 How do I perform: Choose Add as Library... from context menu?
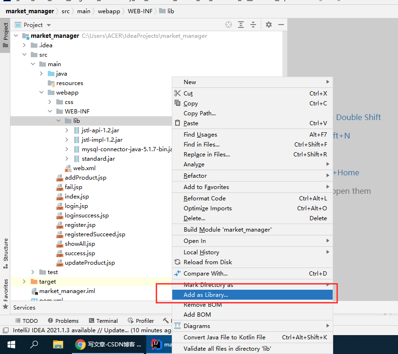click(x=252, y=294)
